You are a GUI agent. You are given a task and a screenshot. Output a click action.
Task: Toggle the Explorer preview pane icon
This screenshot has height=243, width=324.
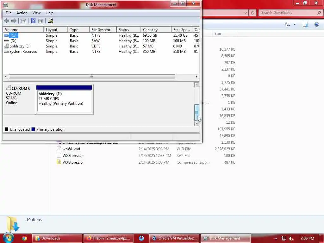coord(305,24)
